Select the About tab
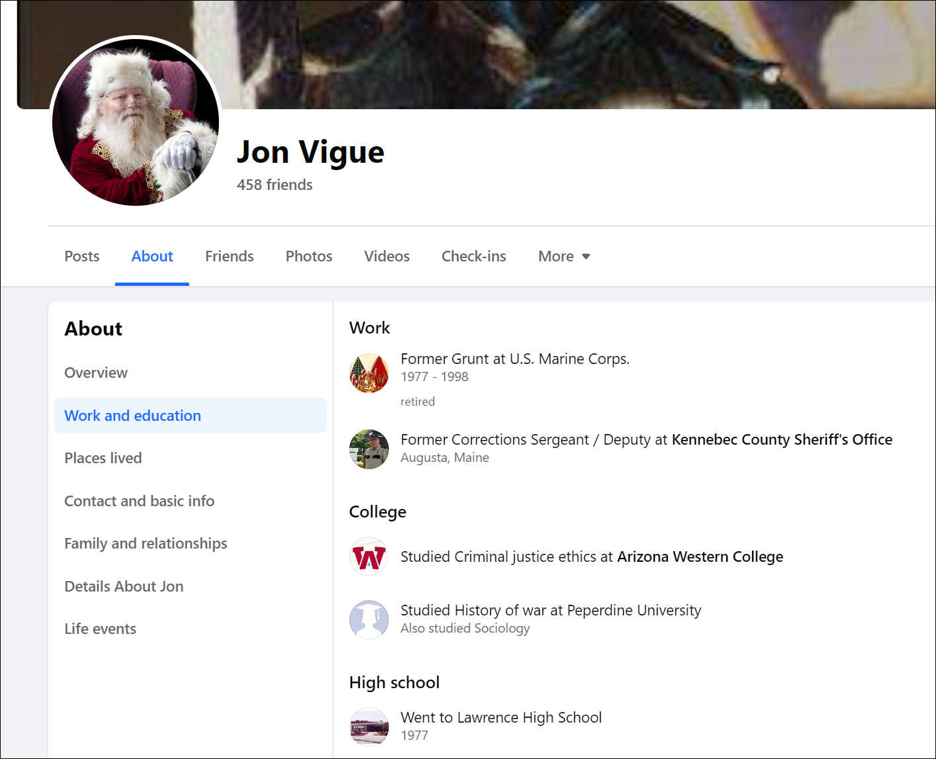Viewport: 936px width, 759px height. (152, 257)
